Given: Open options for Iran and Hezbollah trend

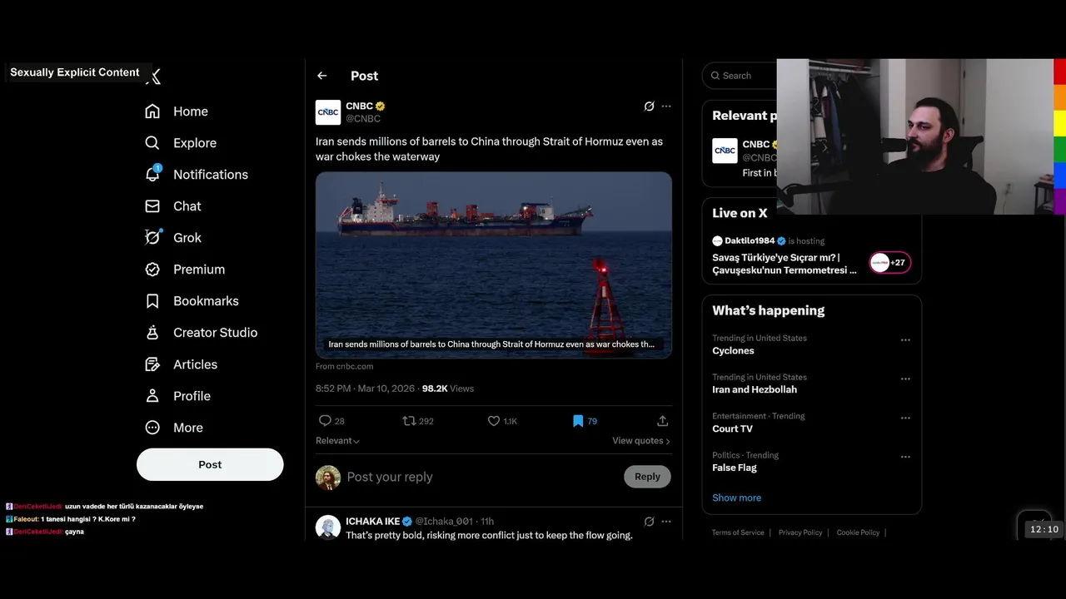Looking at the screenshot, I should click(905, 379).
